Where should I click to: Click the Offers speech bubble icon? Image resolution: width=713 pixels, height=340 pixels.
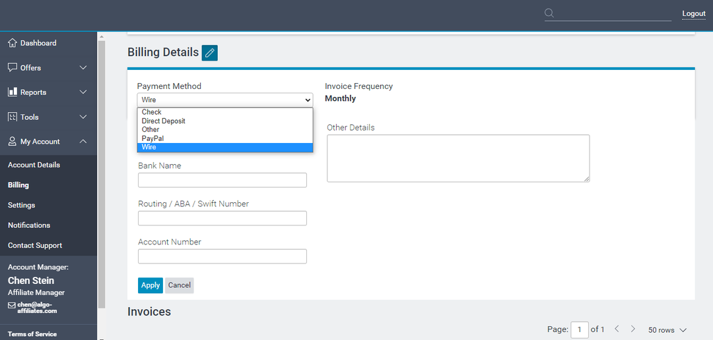click(x=13, y=68)
